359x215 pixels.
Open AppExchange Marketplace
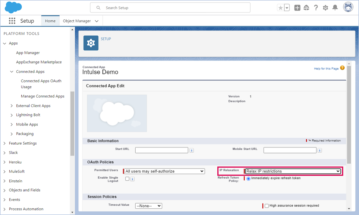click(39, 62)
